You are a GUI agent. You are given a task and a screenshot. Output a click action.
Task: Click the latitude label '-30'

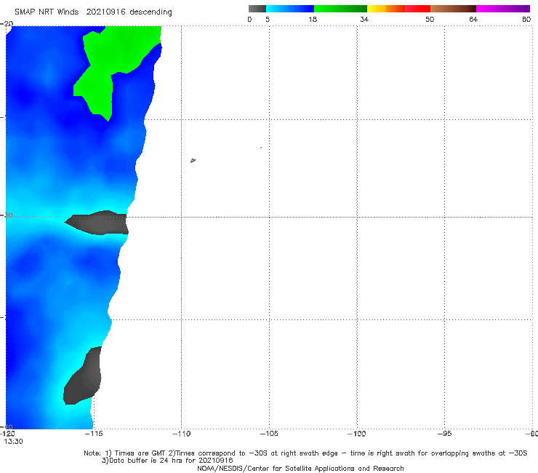click(x=7, y=215)
